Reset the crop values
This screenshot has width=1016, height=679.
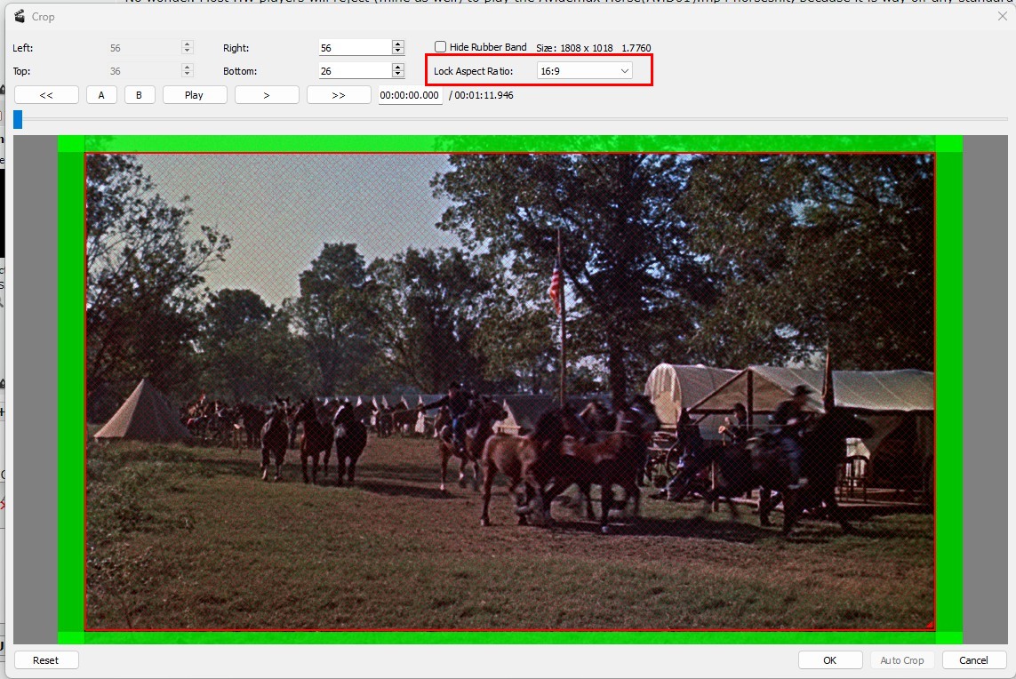[46, 659]
